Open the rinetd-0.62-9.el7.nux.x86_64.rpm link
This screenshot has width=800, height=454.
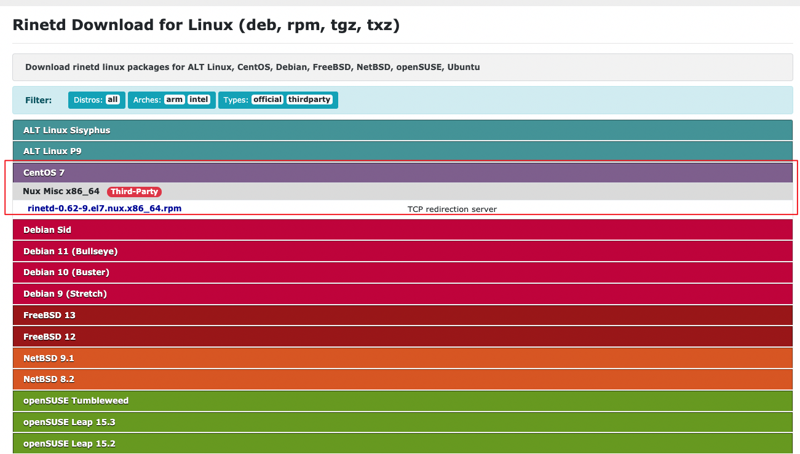pos(105,209)
